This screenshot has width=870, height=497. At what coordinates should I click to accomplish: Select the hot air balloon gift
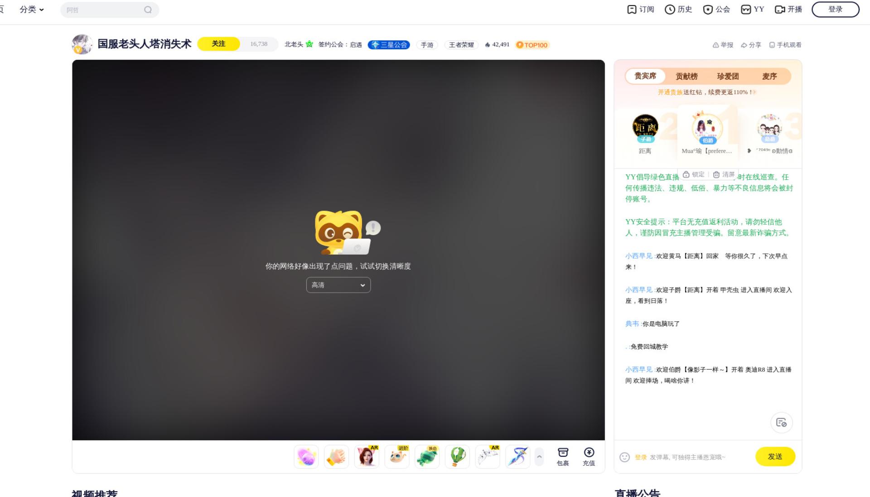457,457
